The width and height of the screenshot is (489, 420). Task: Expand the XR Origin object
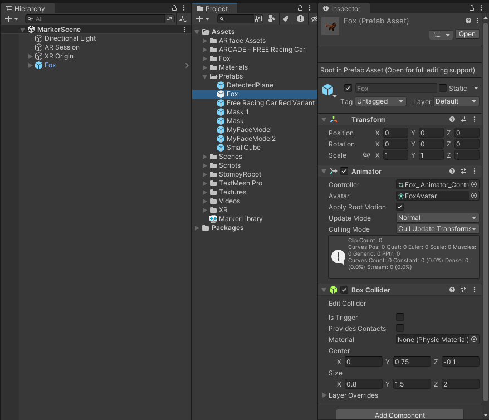point(30,56)
